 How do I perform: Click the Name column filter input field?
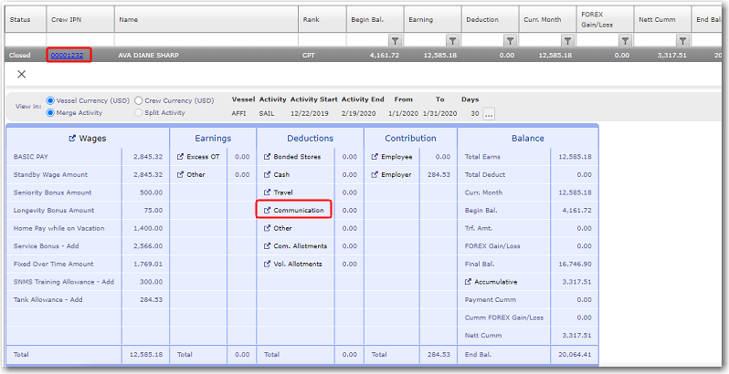coord(206,41)
